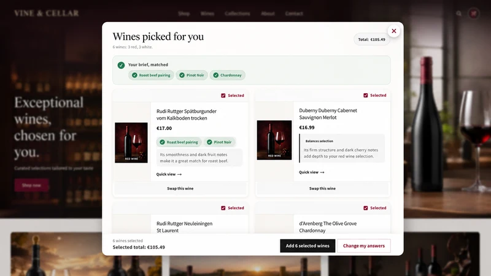Uncheck Selected for Rudi Ruttger Neuleiningen St Laurent
491x276 pixels.
[223, 208]
